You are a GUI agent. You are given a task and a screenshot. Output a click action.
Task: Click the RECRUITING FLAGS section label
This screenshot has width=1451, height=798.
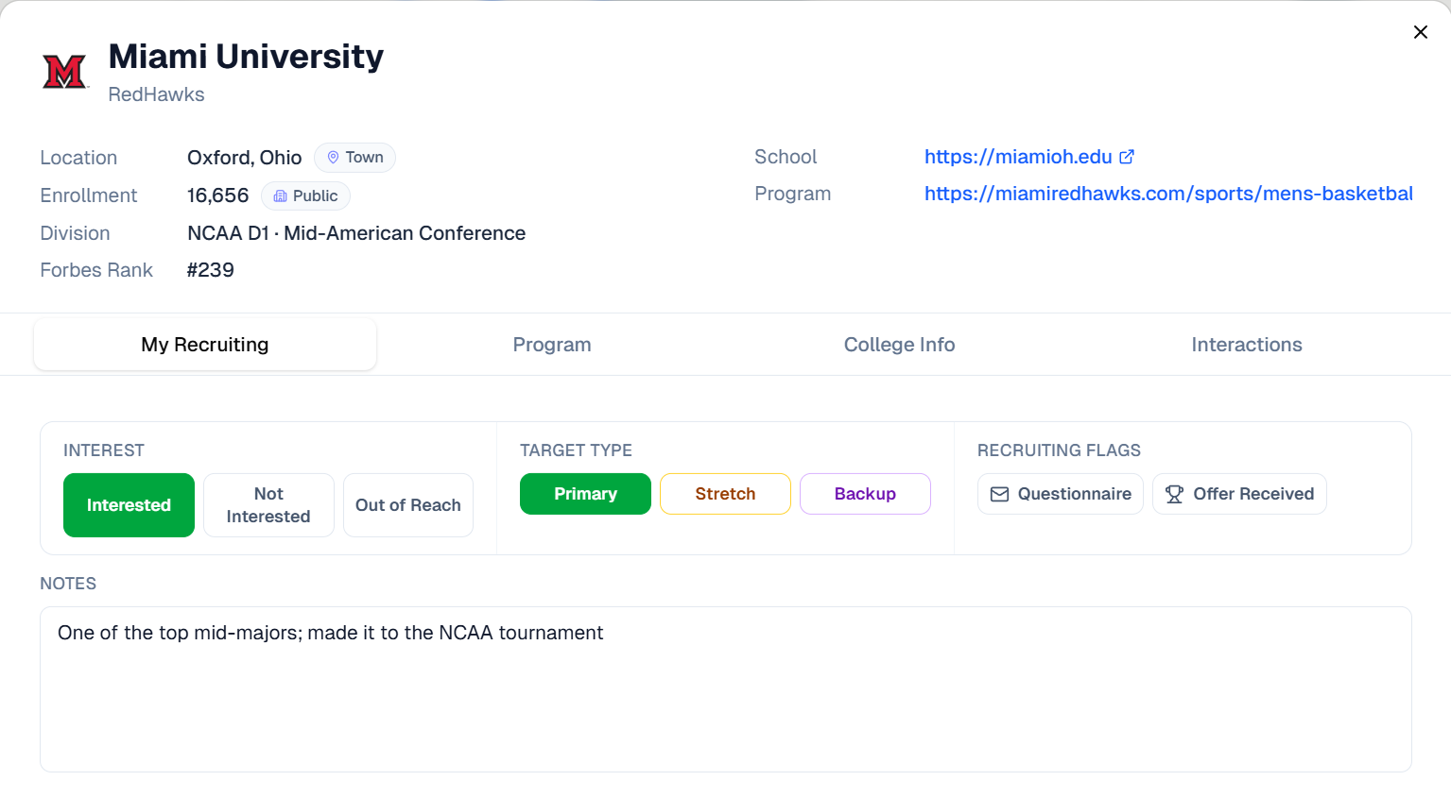tap(1059, 450)
